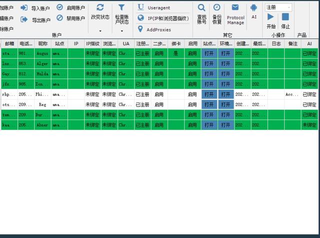Click the AddProxies location pin icon
Screen dimensions: 320x238
(x=140, y=29)
